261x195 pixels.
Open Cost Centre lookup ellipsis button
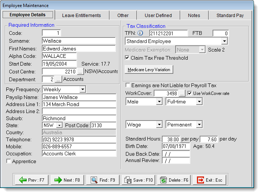coord(80,72)
